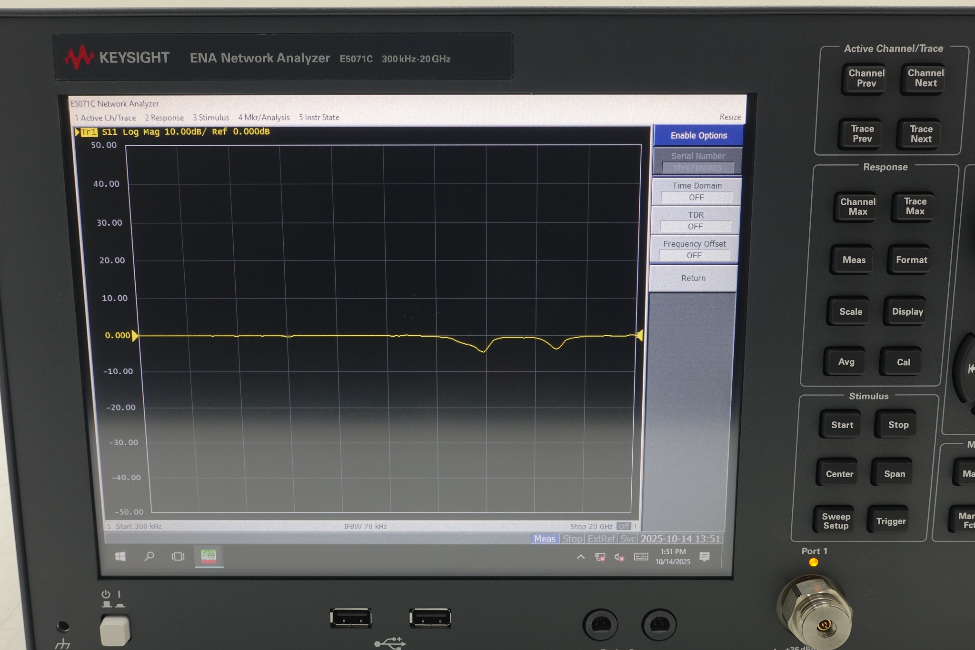Viewport: 975px width, 650px height.
Task: Click the 'Enable Options' softkey
Action: click(x=697, y=136)
